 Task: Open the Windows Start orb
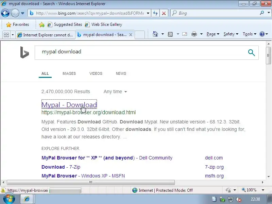[9, 199]
